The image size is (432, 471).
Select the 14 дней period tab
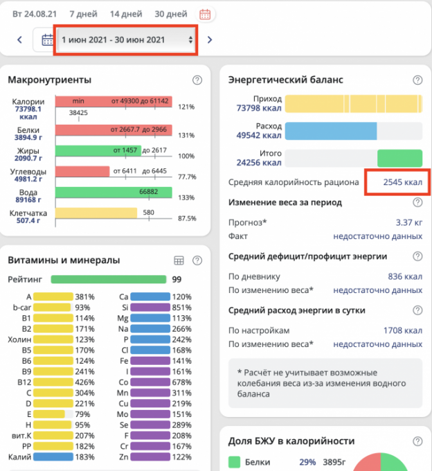point(127,14)
